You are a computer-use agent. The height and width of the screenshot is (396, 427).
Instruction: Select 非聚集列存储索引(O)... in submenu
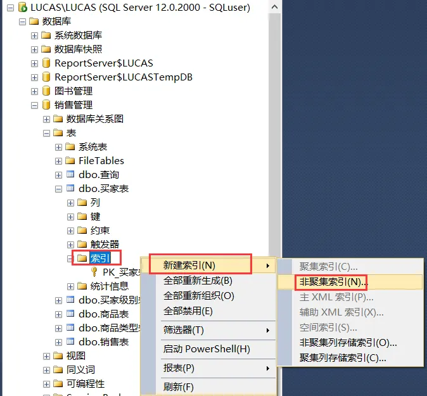point(350,343)
